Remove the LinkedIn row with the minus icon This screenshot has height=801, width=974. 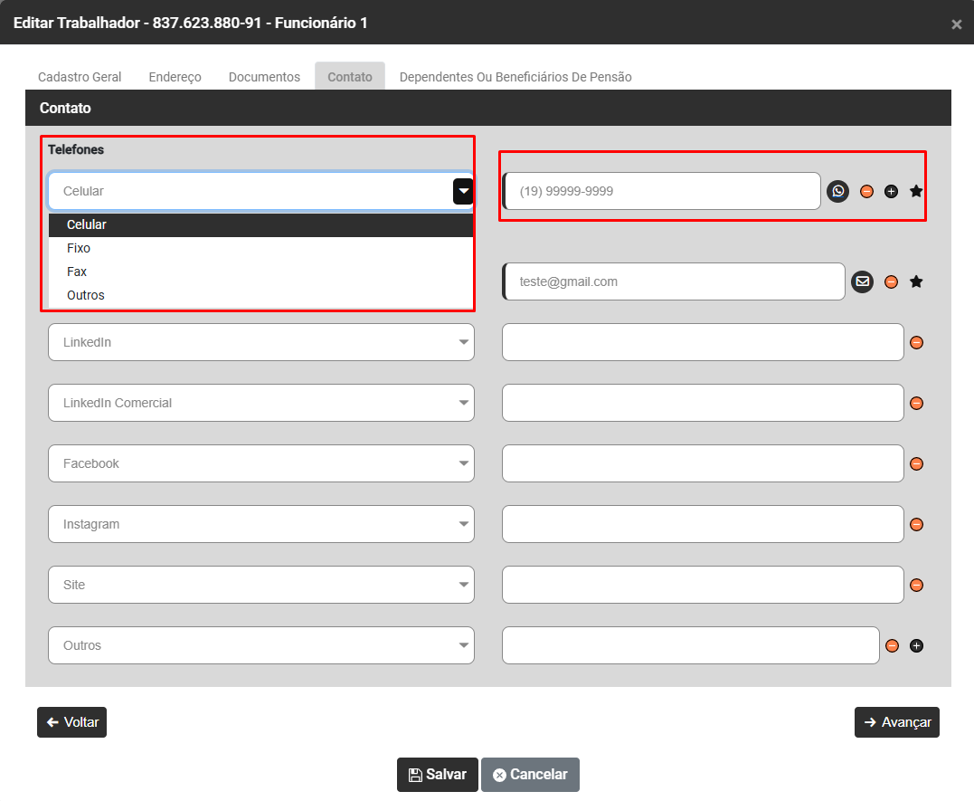[916, 343]
